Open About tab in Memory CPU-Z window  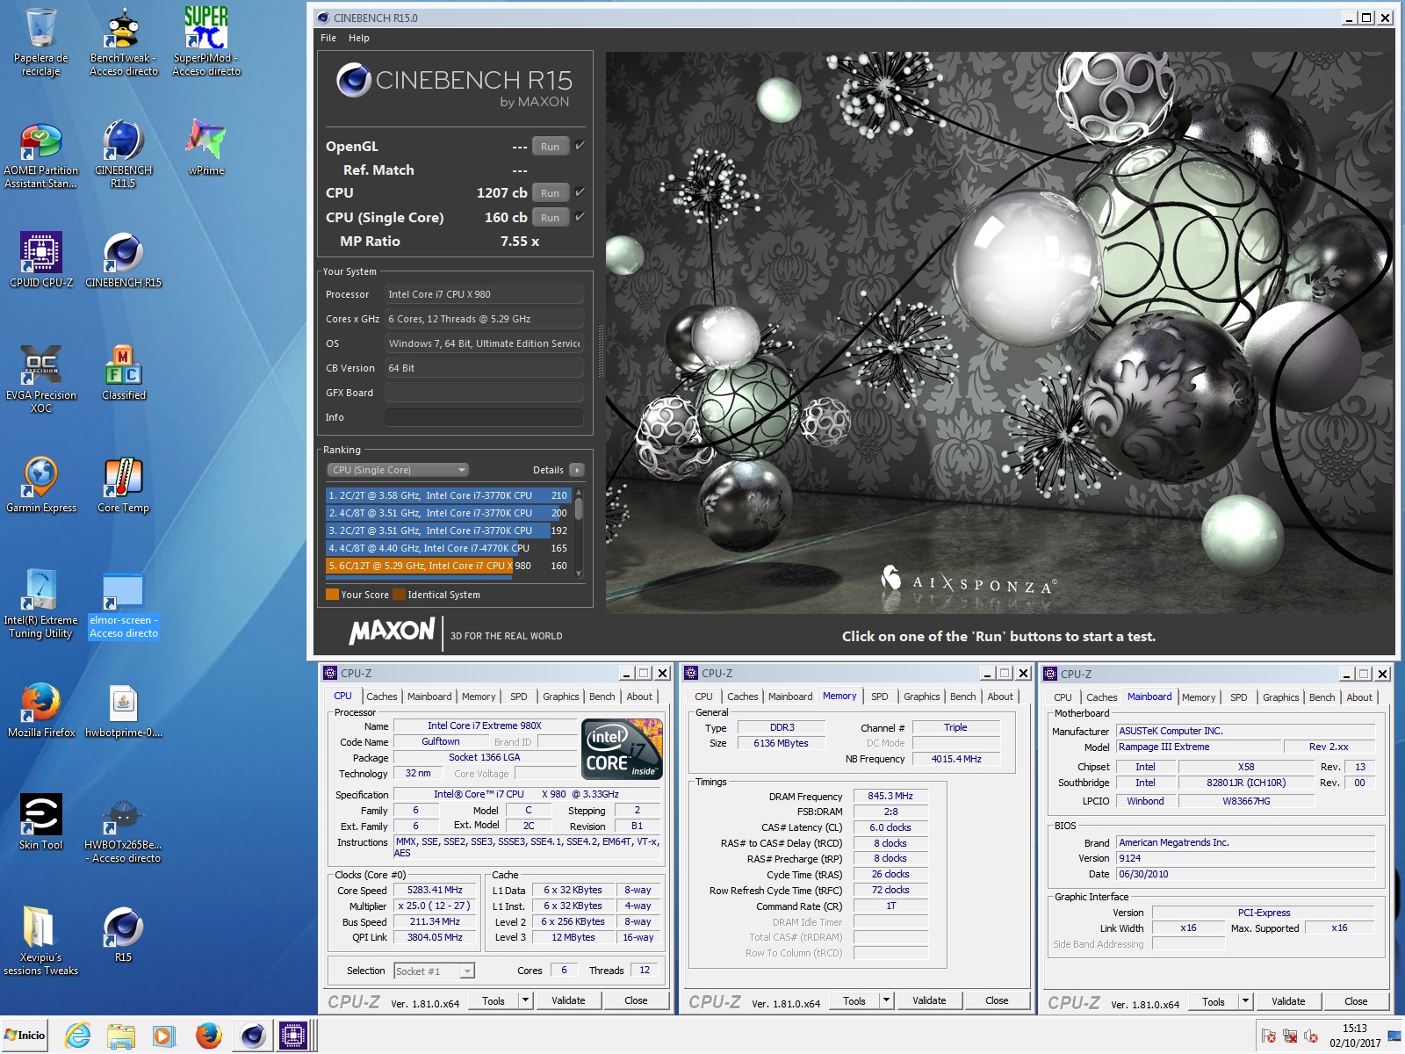1000,697
